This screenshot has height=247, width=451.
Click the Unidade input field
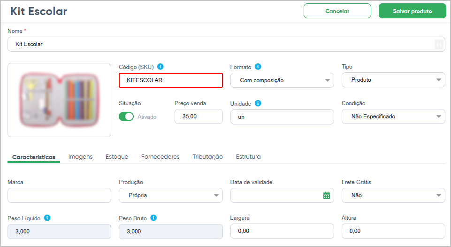click(x=282, y=117)
